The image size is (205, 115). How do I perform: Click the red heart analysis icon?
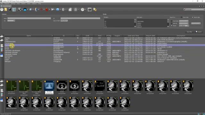(x=47, y=9)
